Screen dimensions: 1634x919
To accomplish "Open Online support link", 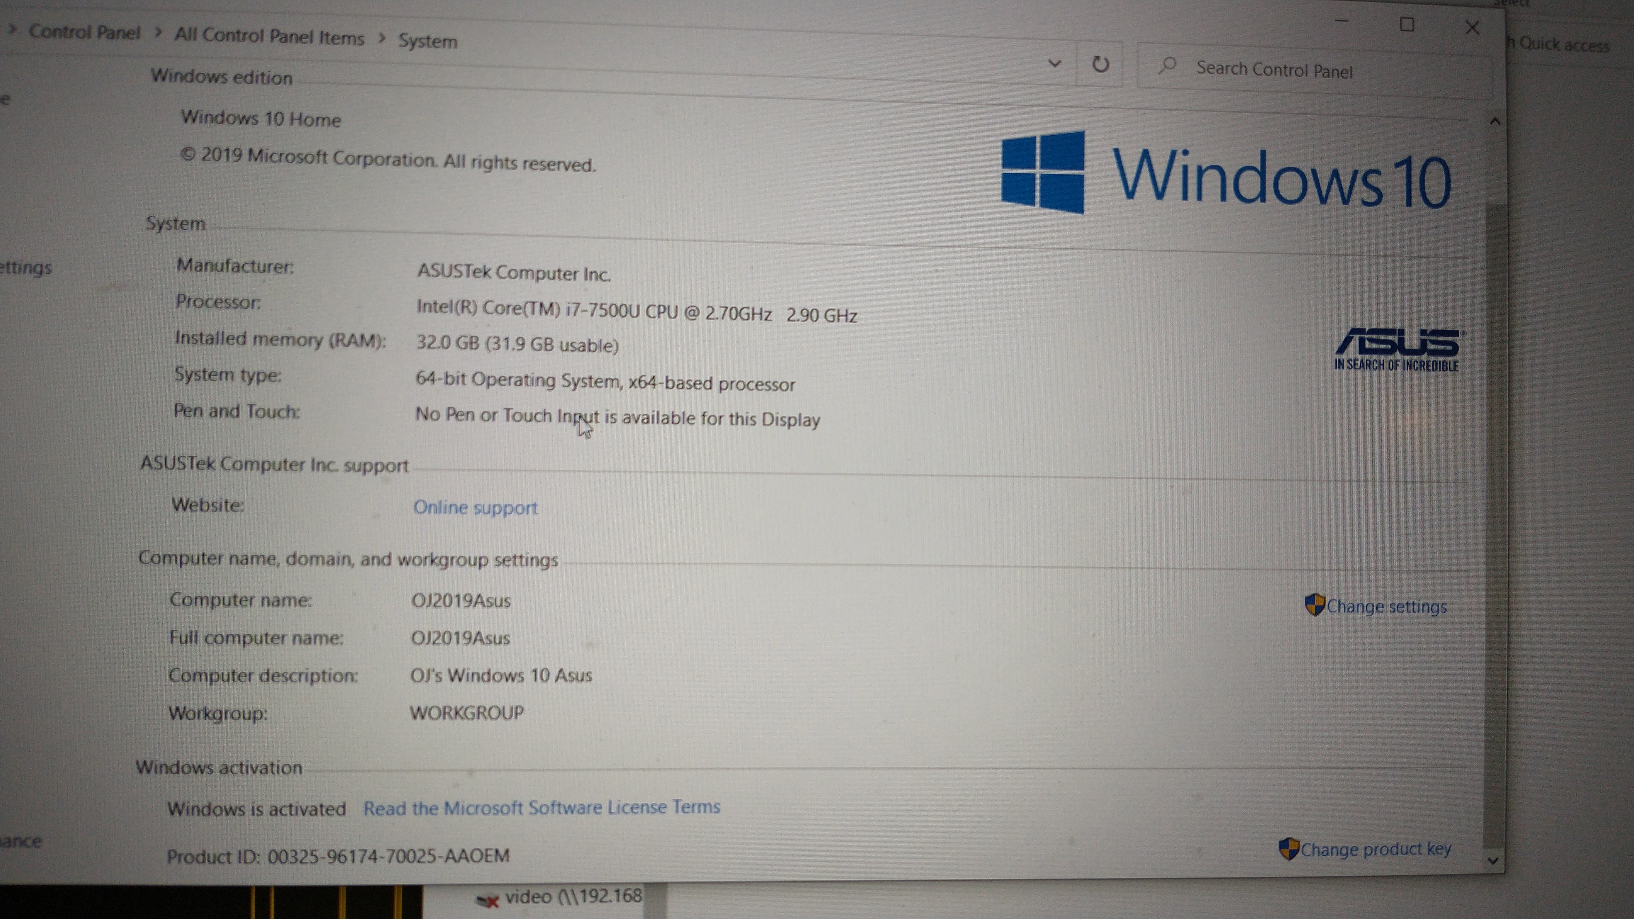I will [475, 508].
